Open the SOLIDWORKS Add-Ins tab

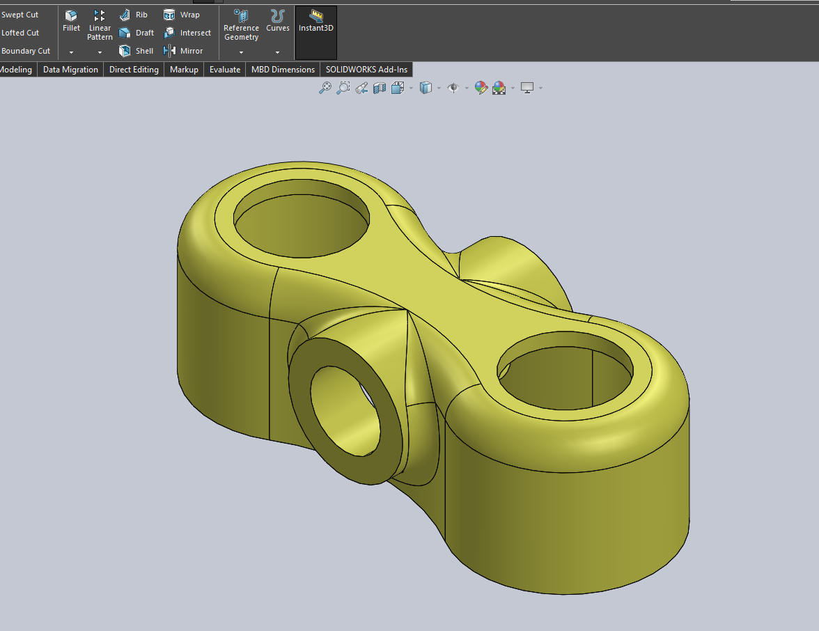tap(365, 69)
